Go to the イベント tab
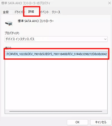 pos(45,12)
